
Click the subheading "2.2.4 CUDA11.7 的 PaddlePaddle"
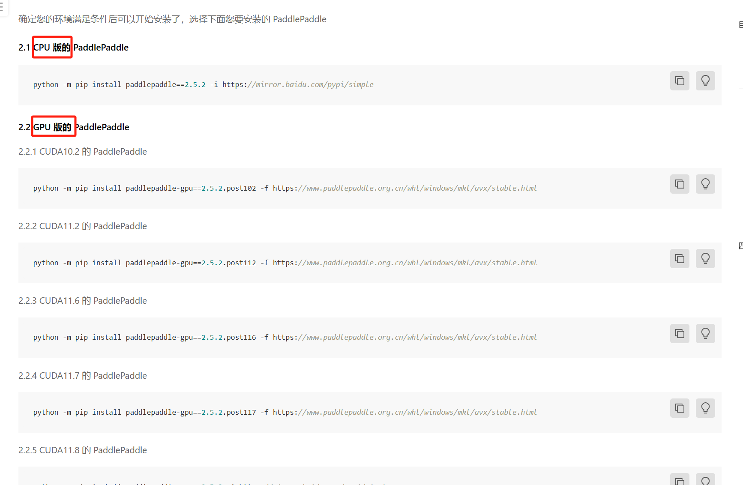83,376
